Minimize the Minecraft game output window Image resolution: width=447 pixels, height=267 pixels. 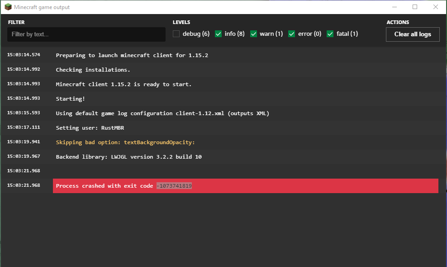click(x=395, y=7)
